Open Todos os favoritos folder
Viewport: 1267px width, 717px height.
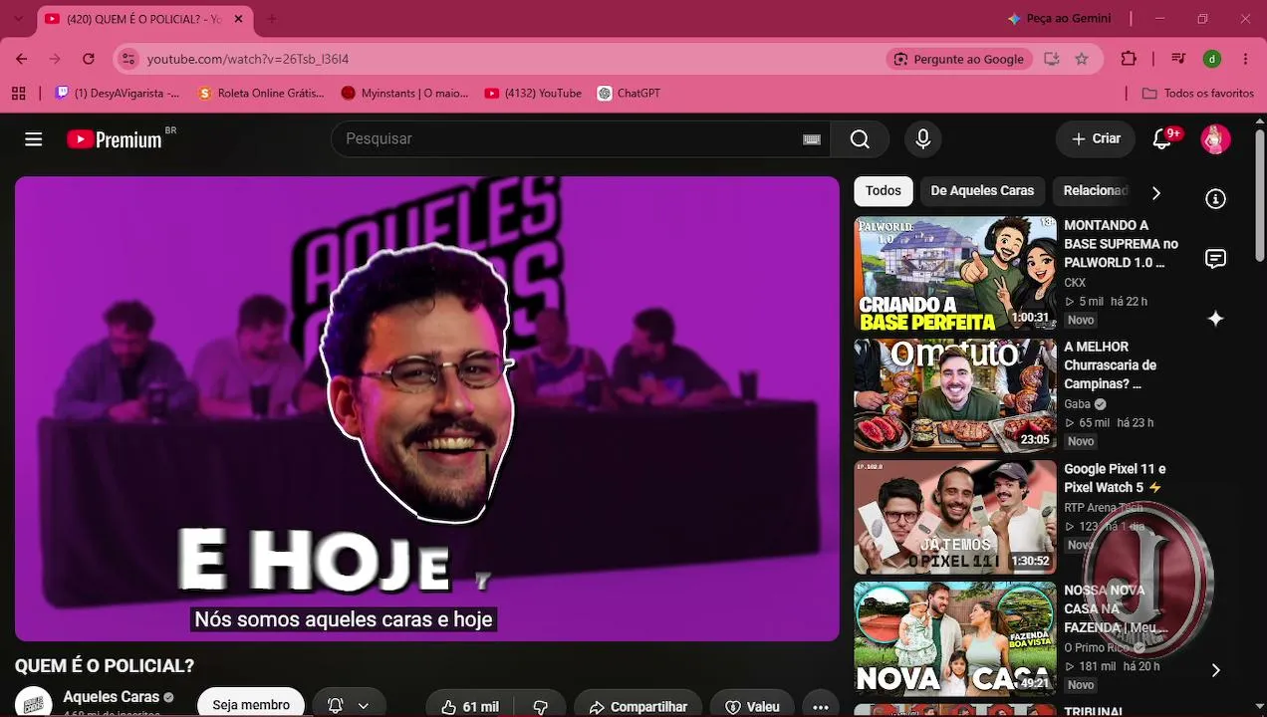coord(1197,94)
